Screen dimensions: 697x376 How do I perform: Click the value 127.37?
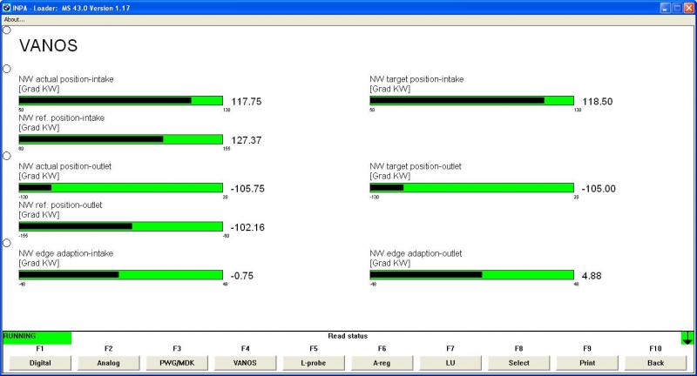pyautogui.click(x=247, y=140)
